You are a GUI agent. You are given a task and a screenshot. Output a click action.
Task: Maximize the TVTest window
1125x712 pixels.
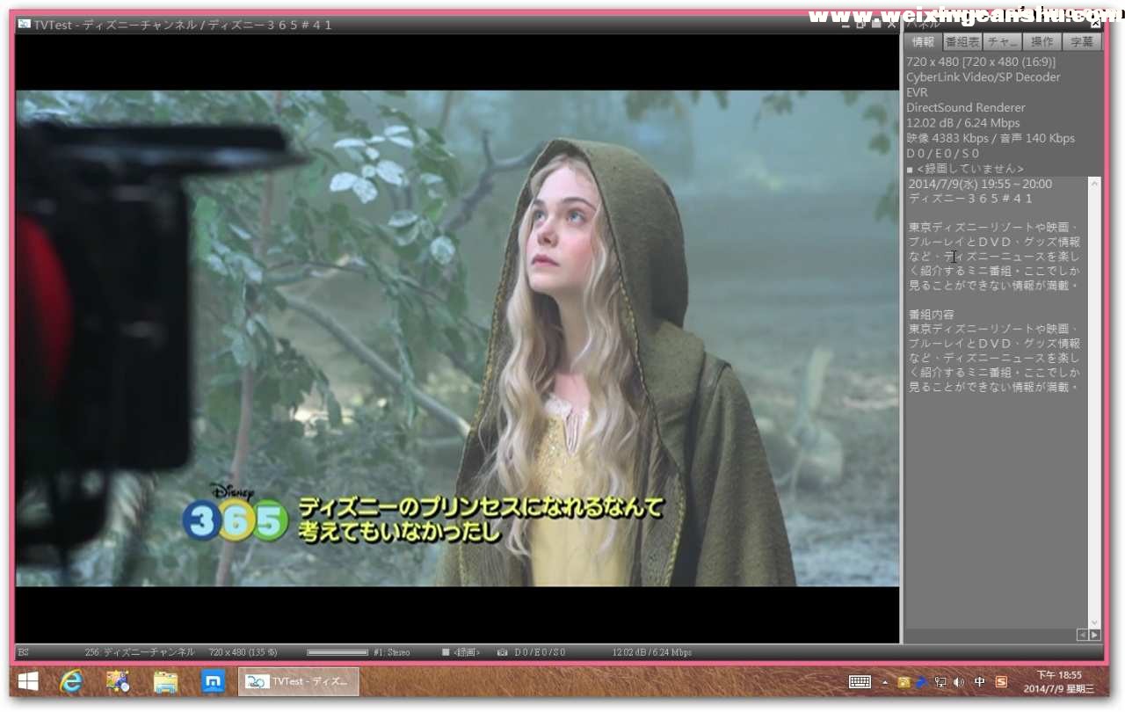pyautogui.click(x=860, y=25)
